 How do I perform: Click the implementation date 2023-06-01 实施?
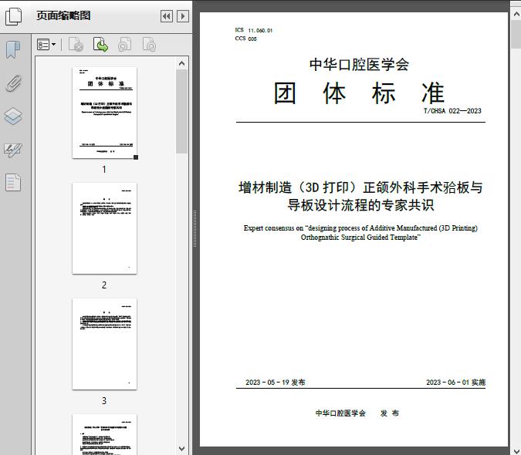456,383
